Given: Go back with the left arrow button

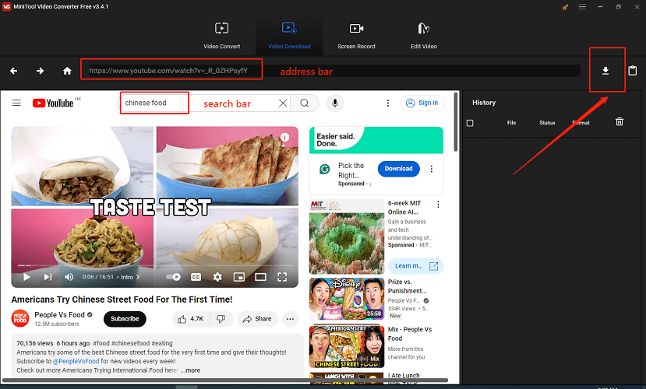Looking at the screenshot, I should click(x=13, y=71).
